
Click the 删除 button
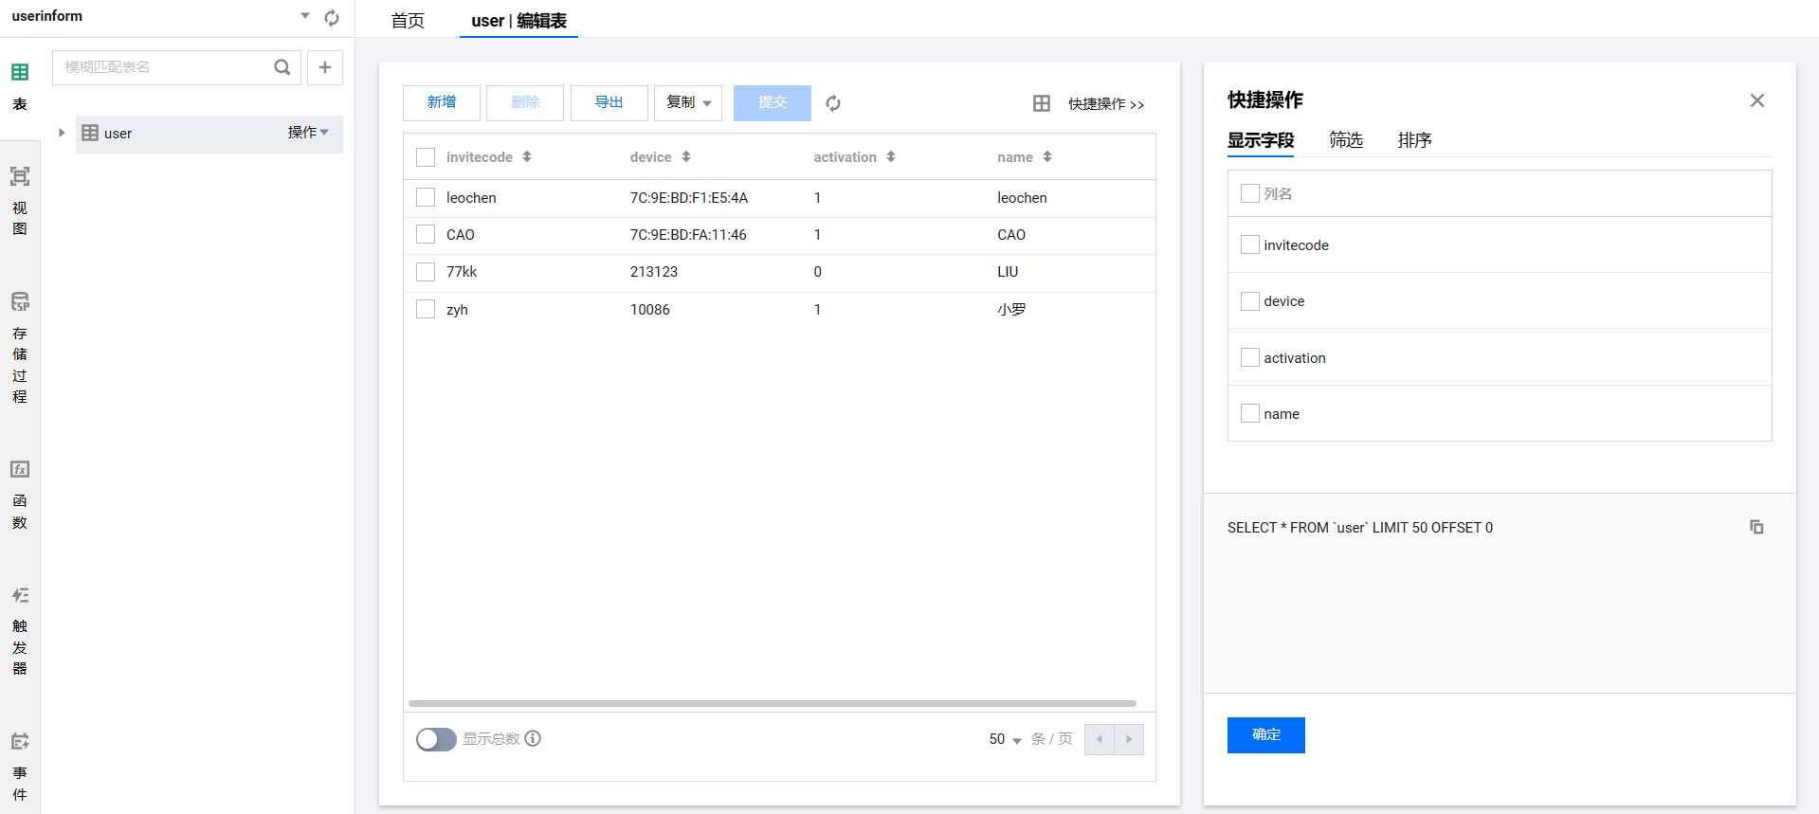click(525, 103)
